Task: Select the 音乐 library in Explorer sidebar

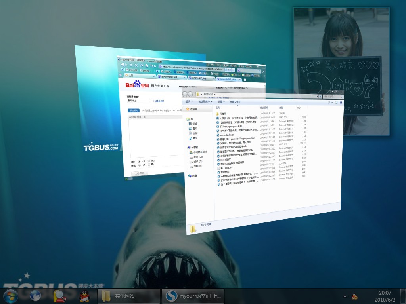Action: [x=195, y=138]
